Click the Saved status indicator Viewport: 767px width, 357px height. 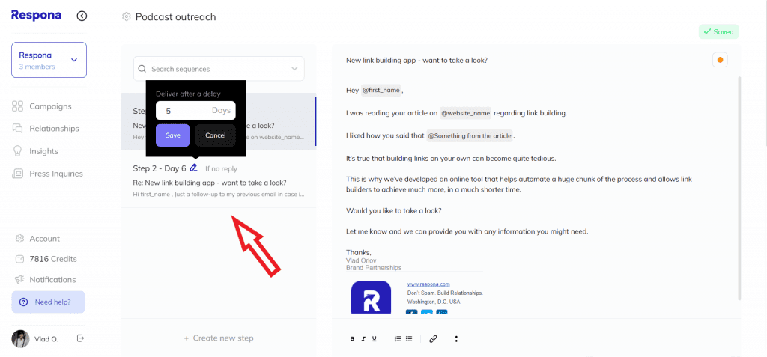[x=718, y=31]
